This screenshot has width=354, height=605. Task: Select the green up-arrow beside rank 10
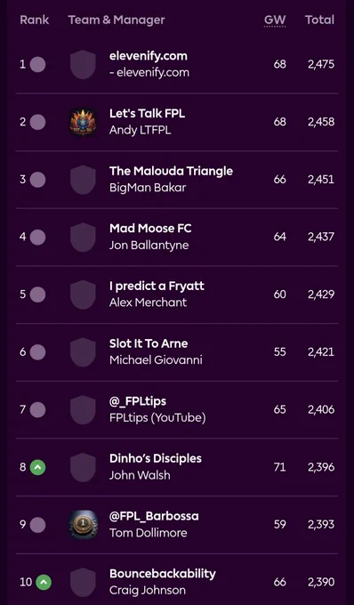click(x=44, y=582)
